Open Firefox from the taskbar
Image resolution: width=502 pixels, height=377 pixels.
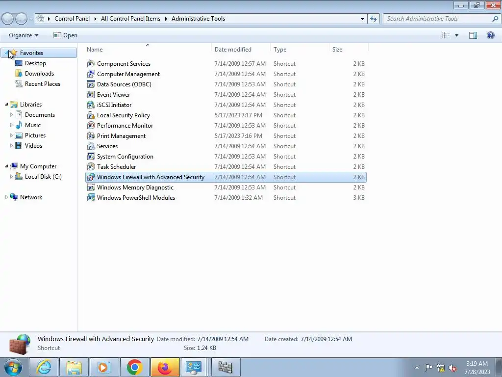point(165,367)
